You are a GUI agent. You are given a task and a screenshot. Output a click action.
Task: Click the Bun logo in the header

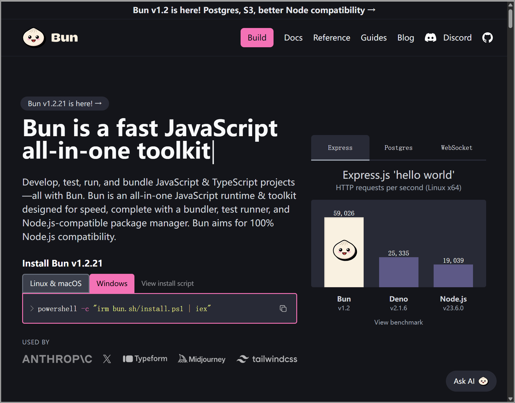(x=50, y=38)
